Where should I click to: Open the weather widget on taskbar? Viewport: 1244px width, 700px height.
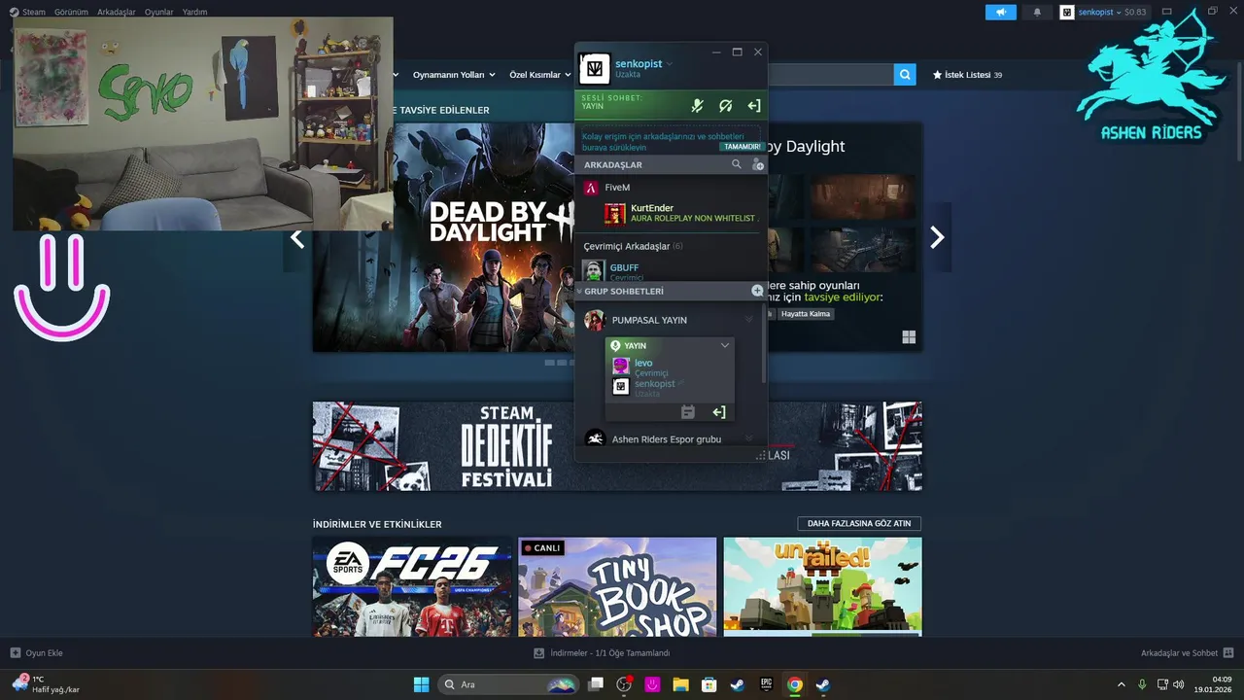pos(46,684)
